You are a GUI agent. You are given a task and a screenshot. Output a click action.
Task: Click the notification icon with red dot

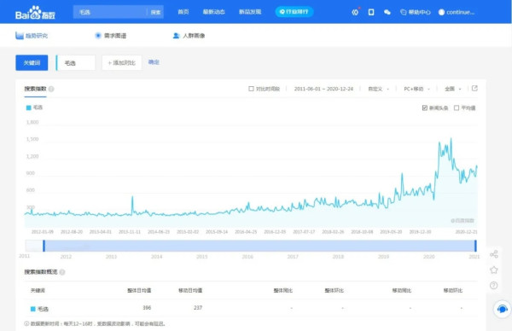pos(355,12)
